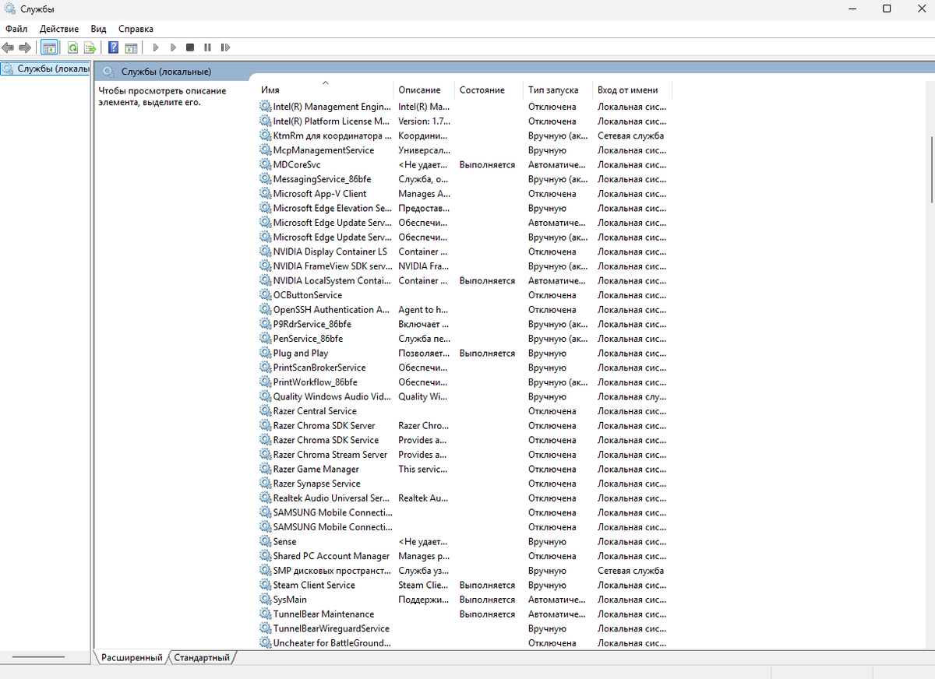Open the Вид menu

click(98, 29)
